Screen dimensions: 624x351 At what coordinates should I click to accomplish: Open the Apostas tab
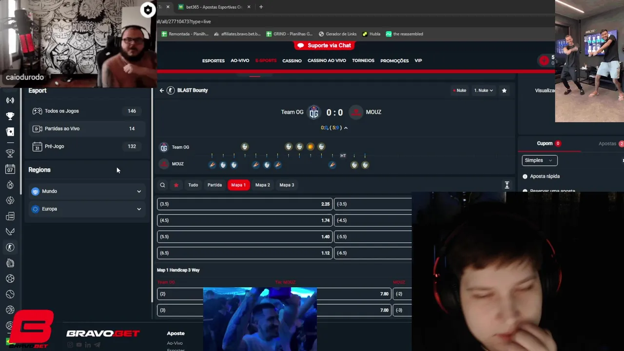[x=611, y=144]
